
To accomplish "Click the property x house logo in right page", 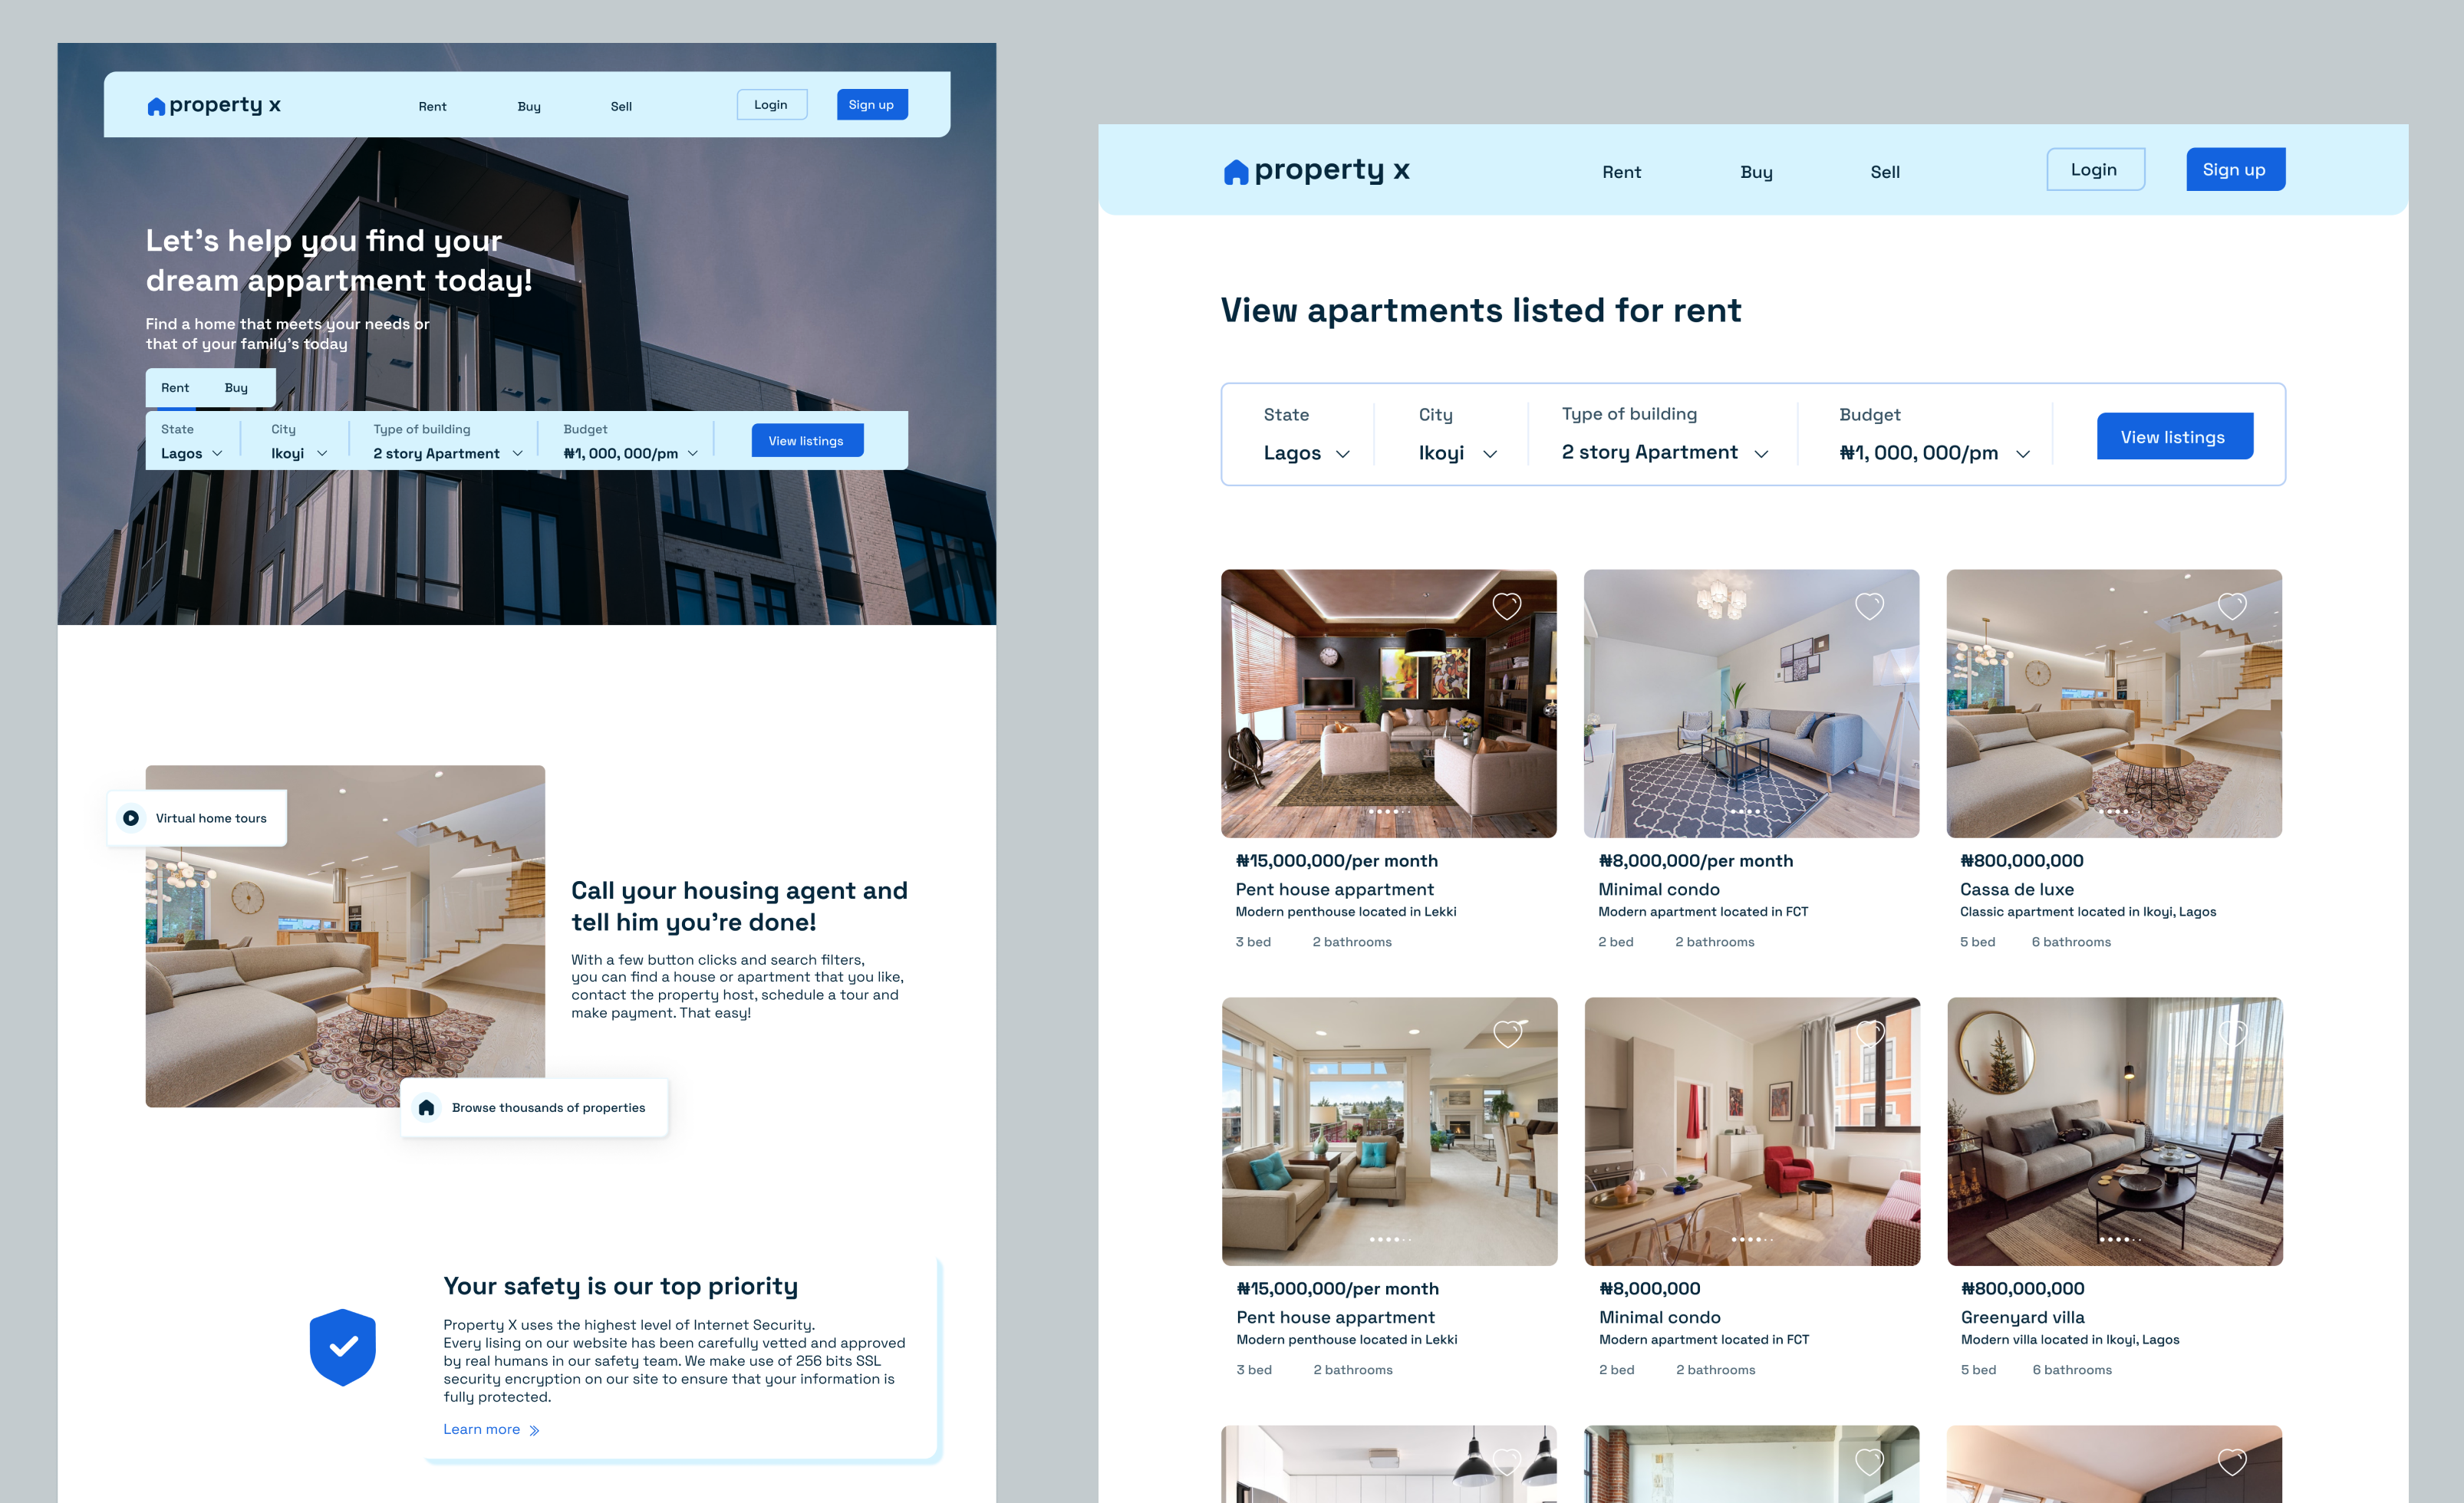I will [x=1236, y=172].
